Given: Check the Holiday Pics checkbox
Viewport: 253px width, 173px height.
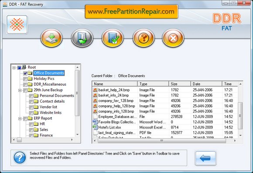Looking at the screenshot, I should click(x=25, y=79).
